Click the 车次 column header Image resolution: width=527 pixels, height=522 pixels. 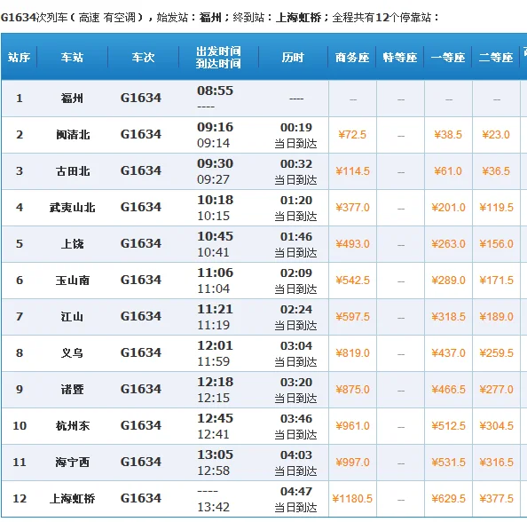(x=143, y=57)
